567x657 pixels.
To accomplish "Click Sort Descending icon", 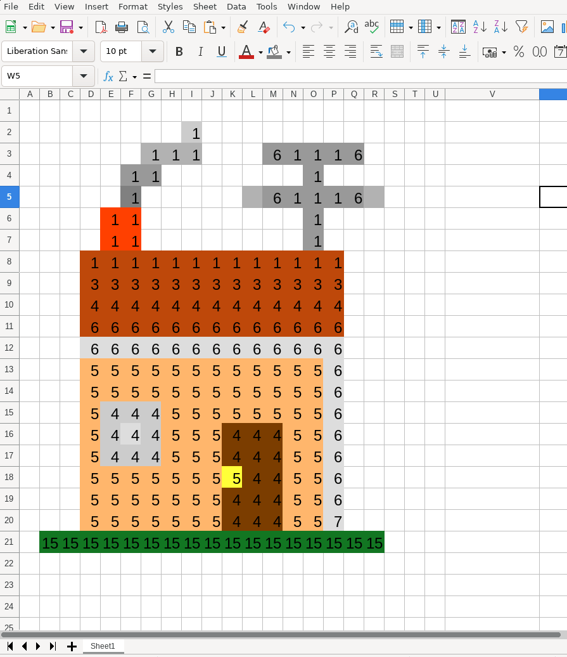I will (500, 27).
